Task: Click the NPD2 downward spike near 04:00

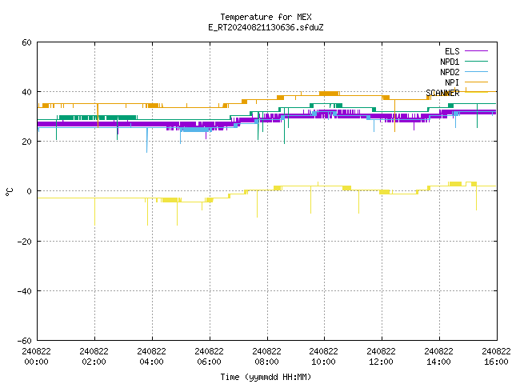Action: 147,141
